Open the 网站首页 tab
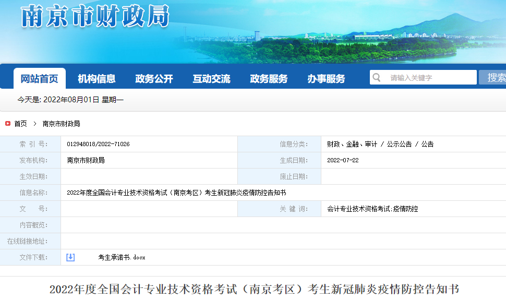Viewport: 506px width, 300px height. pyautogui.click(x=40, y=79)
